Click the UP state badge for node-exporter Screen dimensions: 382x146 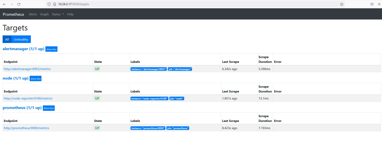click(x=97, y=98)
